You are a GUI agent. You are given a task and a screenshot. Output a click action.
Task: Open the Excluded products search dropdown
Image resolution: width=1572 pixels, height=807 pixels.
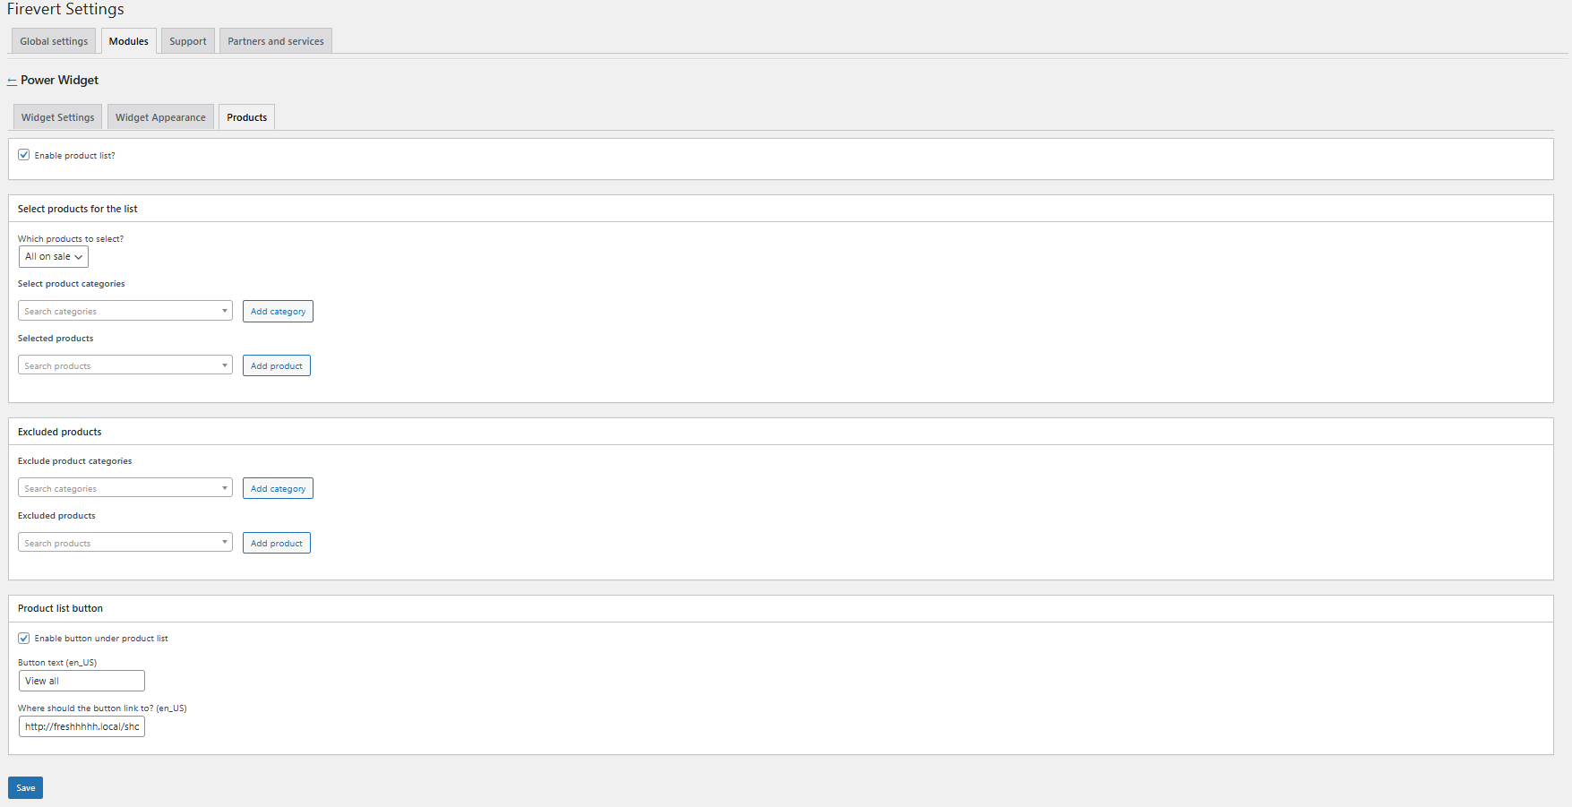tap(125, 543)
